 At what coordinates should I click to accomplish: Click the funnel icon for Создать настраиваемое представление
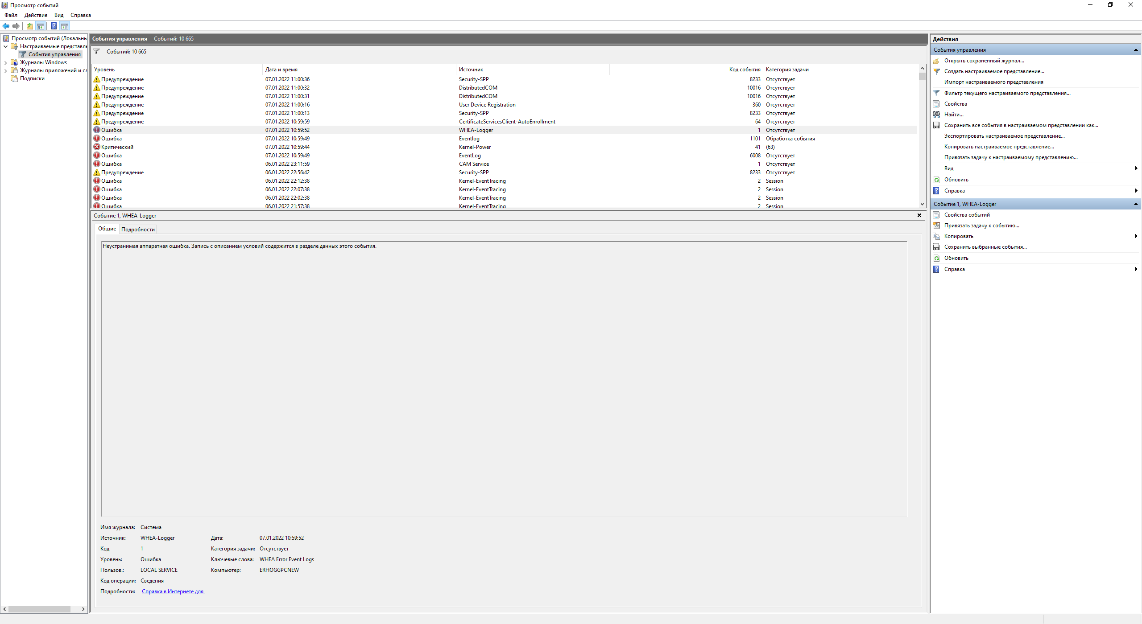coord(936,71)
